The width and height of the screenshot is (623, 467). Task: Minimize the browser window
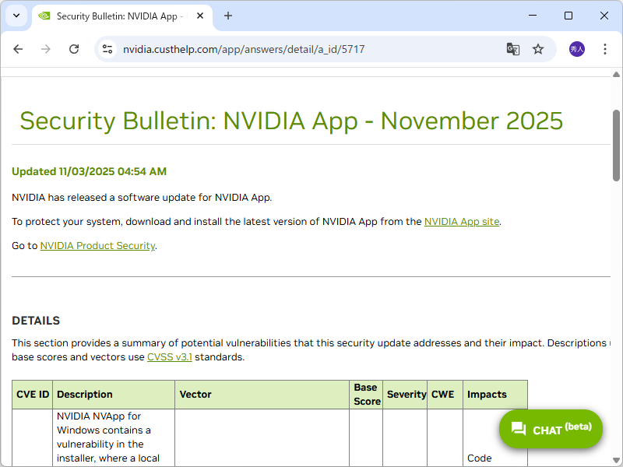(533, 16)
